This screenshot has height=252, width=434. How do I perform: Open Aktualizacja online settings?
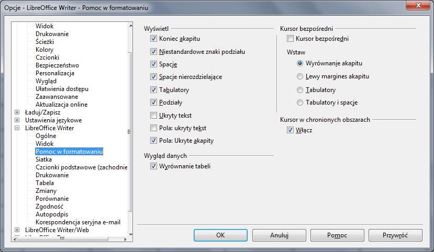click(61, 105)
